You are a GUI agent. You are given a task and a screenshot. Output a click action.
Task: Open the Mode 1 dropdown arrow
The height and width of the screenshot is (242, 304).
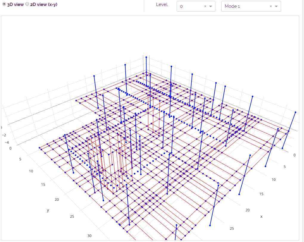(276, 6)
